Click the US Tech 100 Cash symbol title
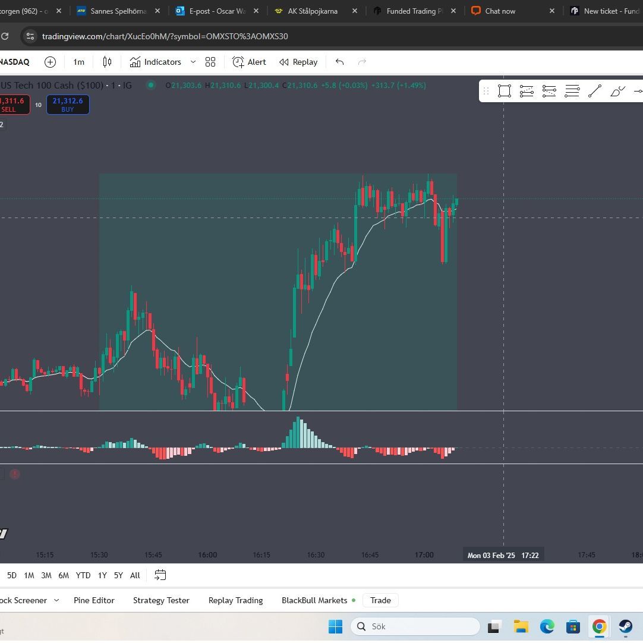 [x=52, y=86]
